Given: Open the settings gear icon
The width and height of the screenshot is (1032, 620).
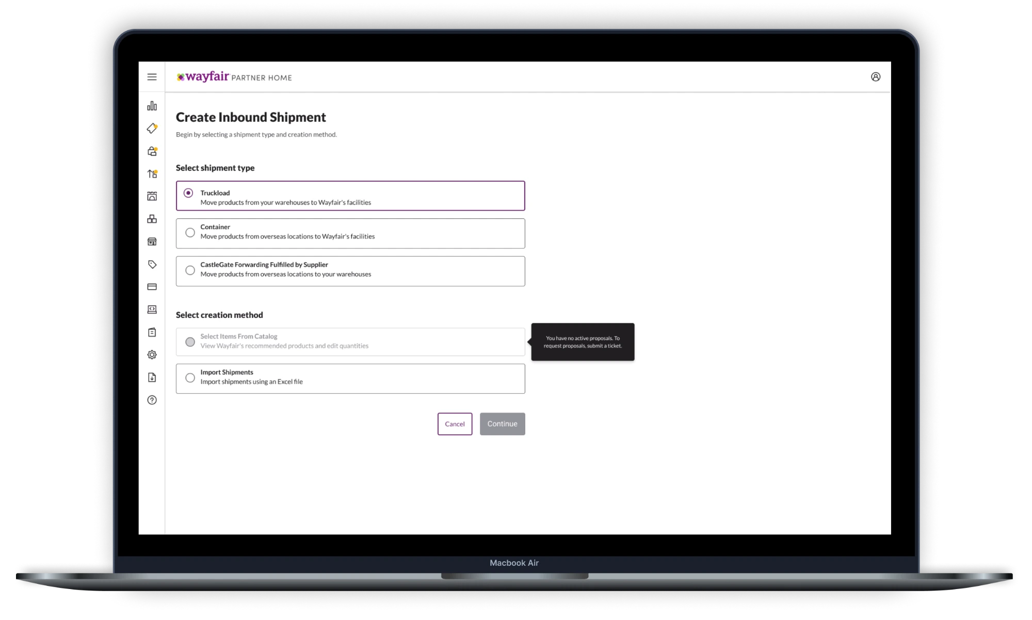Looking at the screenshot, I should (x=152, y=355).
